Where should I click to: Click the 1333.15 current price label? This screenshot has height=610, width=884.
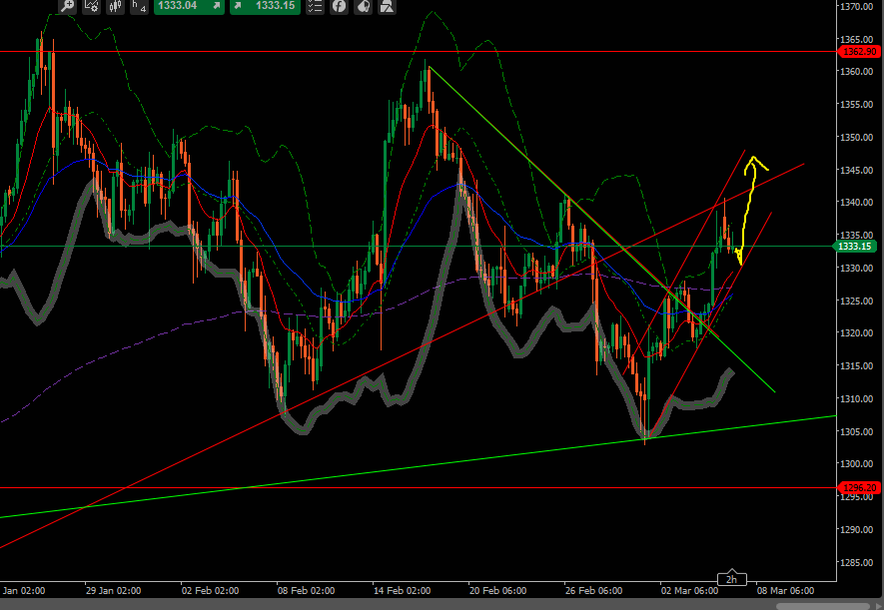tap(855, 247)
